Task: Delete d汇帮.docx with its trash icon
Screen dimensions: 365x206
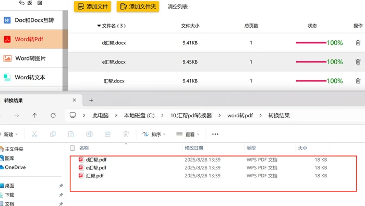Action: click(358, 43)
